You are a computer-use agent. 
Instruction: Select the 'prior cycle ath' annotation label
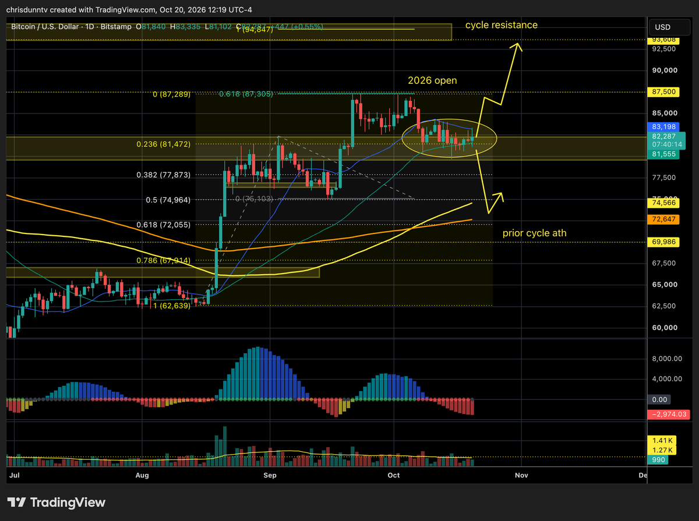(534, 233)
